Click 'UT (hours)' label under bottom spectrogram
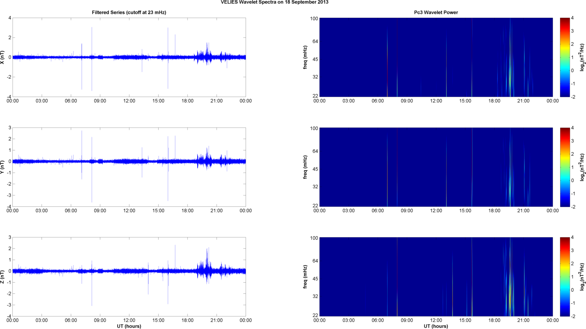The width and height of the screenshot is (586, 329). [x=436, y=326]
